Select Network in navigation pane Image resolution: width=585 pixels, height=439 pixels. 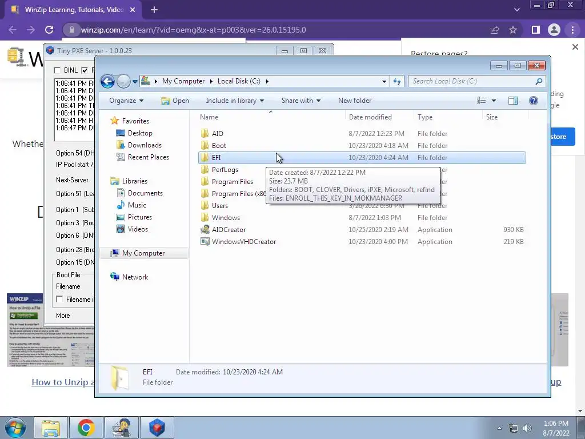click(129, 277)
